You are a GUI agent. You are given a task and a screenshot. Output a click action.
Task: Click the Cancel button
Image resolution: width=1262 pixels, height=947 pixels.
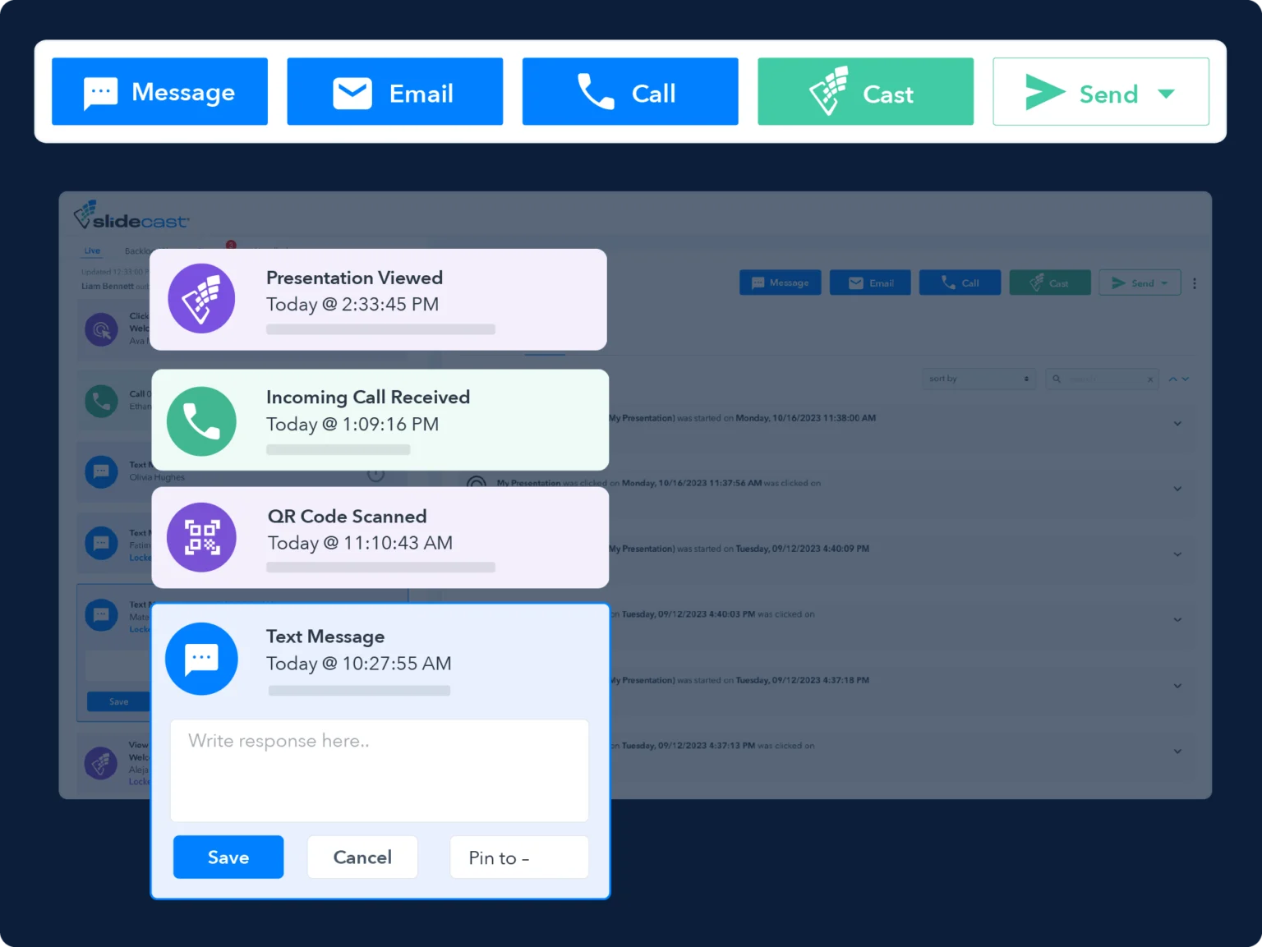coord(362,857)
